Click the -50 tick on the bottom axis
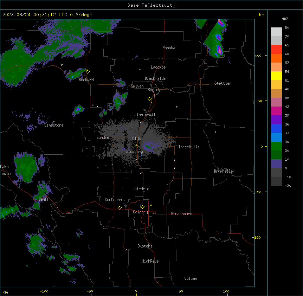 tap(90, 291)
